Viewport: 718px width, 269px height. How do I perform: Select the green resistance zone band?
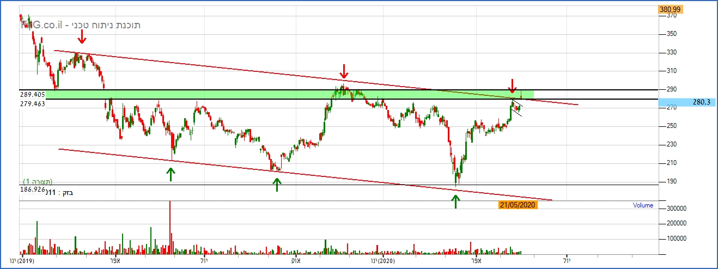pyautogui.click(x=289, y=95)
